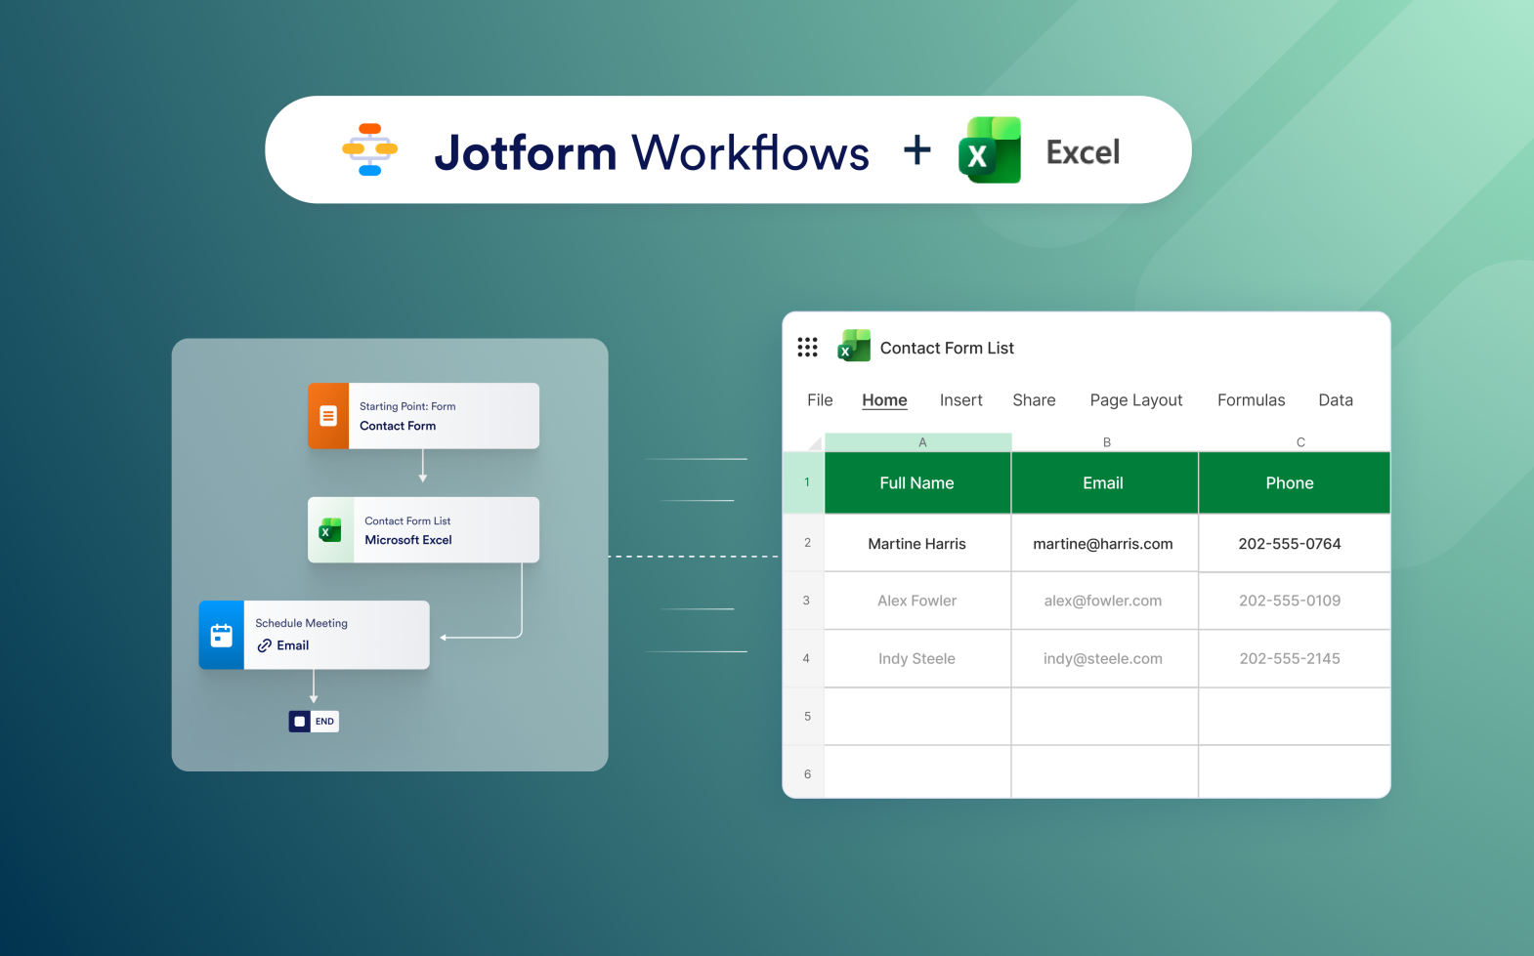
Task: Select row 5 header
Action: [804, 716]
